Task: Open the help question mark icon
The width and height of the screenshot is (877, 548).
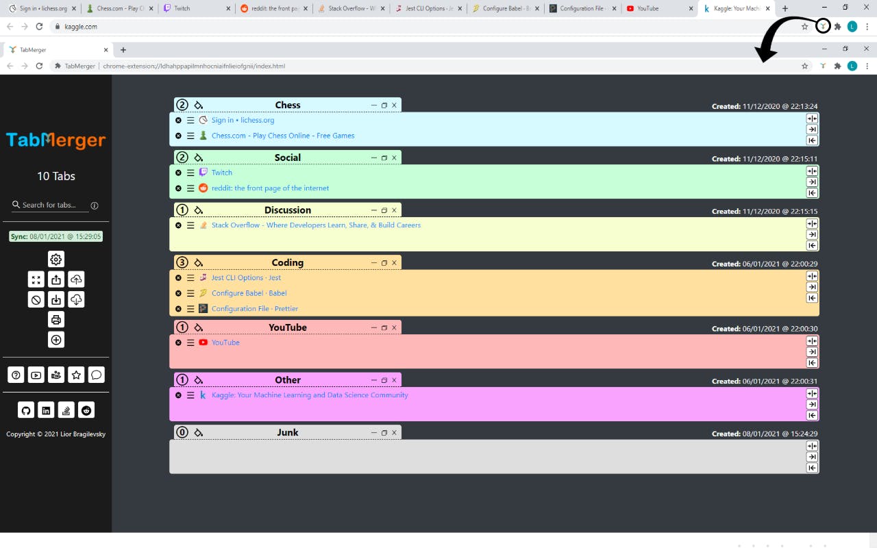Action: click(x=16, y=375)
